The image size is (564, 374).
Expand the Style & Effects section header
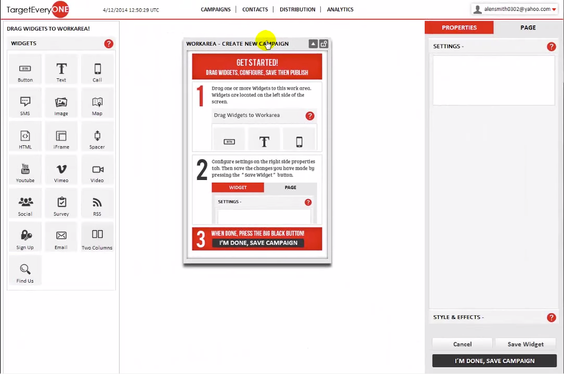tap(493, 317)
